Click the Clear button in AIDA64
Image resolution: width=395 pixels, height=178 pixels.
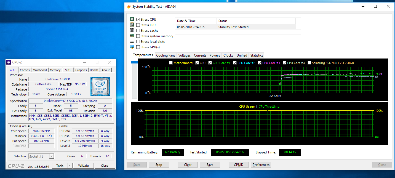click(188, 165)
